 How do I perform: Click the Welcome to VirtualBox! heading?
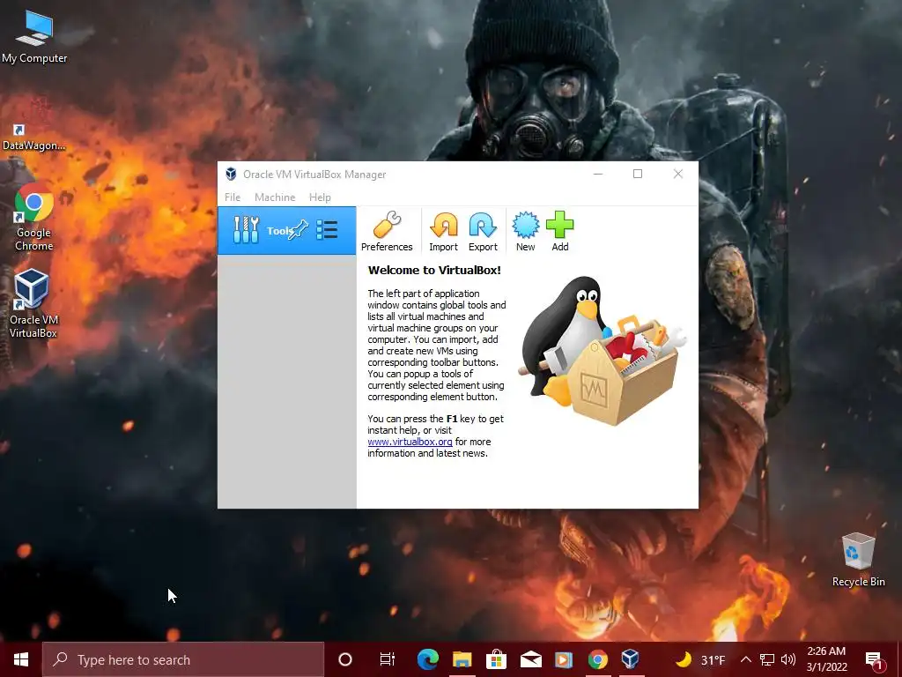pyautogui.click(x=434, y=270)
